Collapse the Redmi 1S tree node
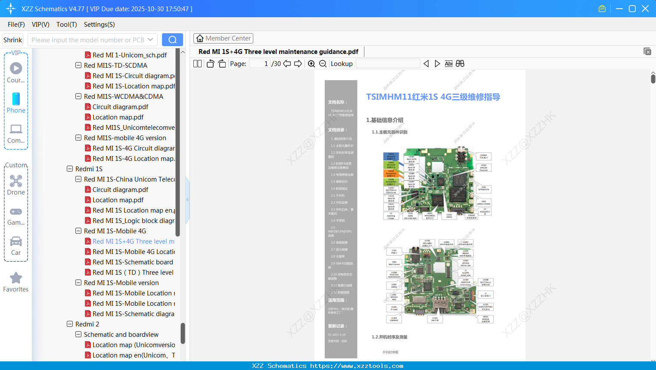This screenshot has width=656, height=370. pos(70,169)
